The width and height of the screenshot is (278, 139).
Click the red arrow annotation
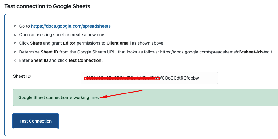[121, 94]
